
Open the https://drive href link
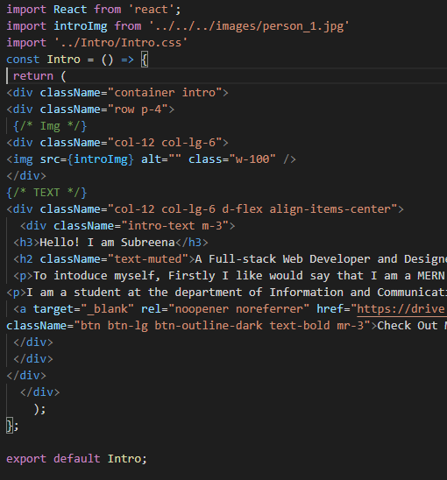click(x=401, y=309)
